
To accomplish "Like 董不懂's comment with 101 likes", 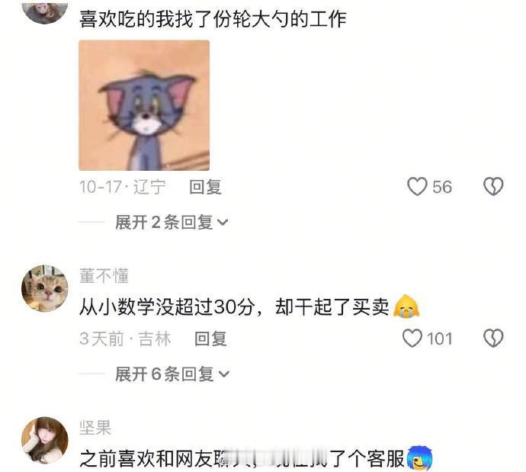I will tap(412, 338).
